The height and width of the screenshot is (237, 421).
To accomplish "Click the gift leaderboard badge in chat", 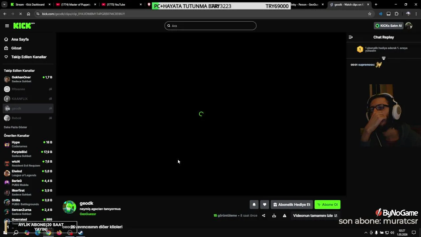I will (360, 49).
